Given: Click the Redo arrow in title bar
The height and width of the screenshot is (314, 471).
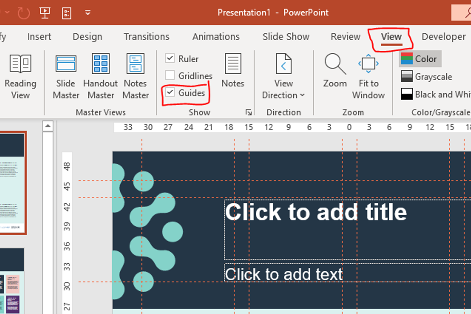Looking at the screenshot, I should point(23,12).
